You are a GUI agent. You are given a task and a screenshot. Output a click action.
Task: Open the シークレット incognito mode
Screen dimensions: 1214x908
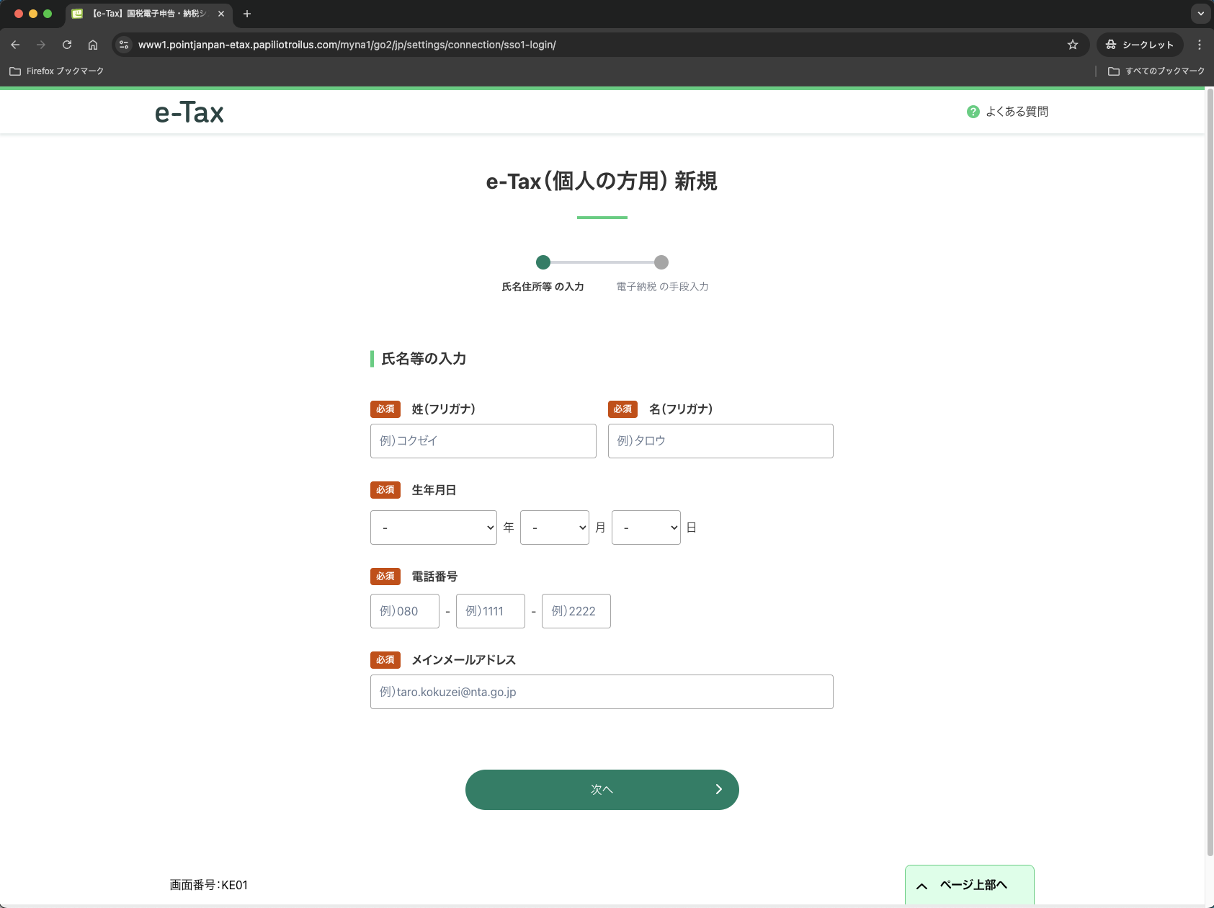[x=1141, y=44]
